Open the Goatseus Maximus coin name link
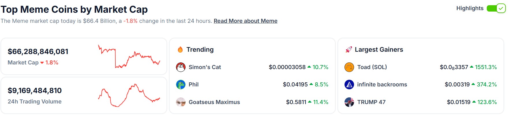Image resolution: width=511 pixels, height=126 pixels. [214, 102]
